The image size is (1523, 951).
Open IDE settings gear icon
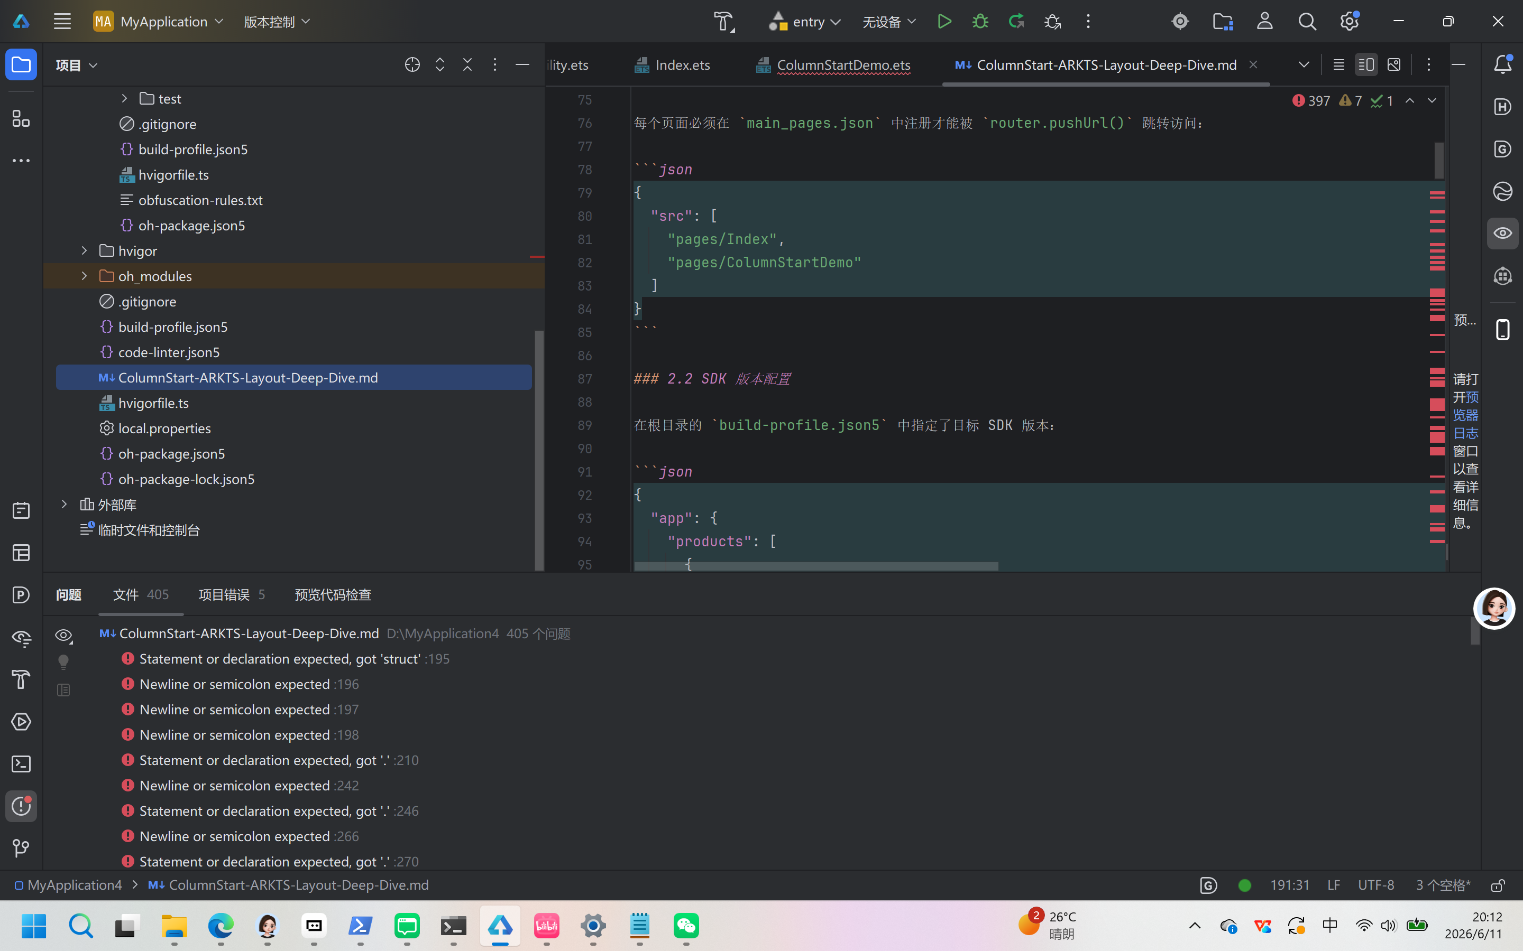(1348, 21)
